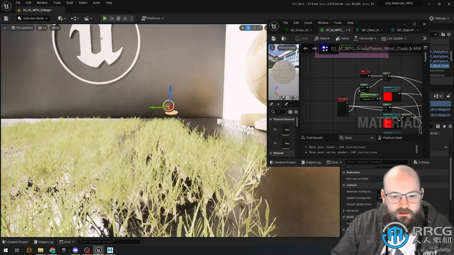Switch to MI_Grass_Cl tab
Viewport: 454px width, 255px height.
[298, 30]
